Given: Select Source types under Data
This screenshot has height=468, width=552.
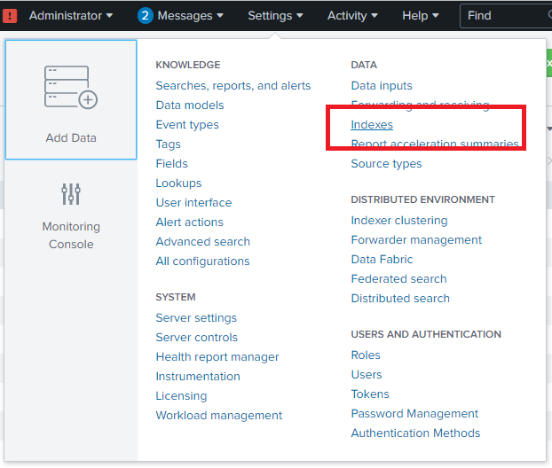Looking at the screenshot, I should click(386, 164).
